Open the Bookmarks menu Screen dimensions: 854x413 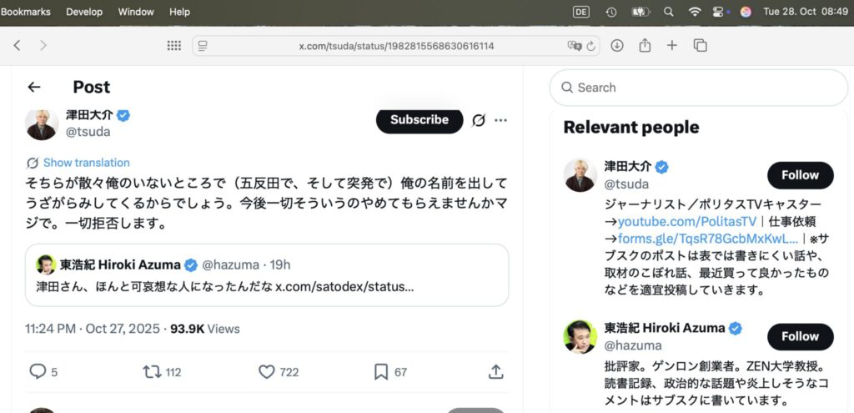click(x=26, y=12)
